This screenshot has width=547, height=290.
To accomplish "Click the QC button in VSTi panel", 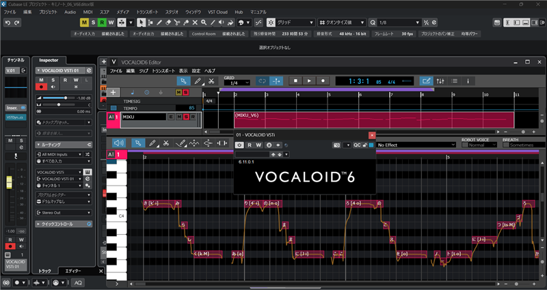I will (x=357, y=145).
